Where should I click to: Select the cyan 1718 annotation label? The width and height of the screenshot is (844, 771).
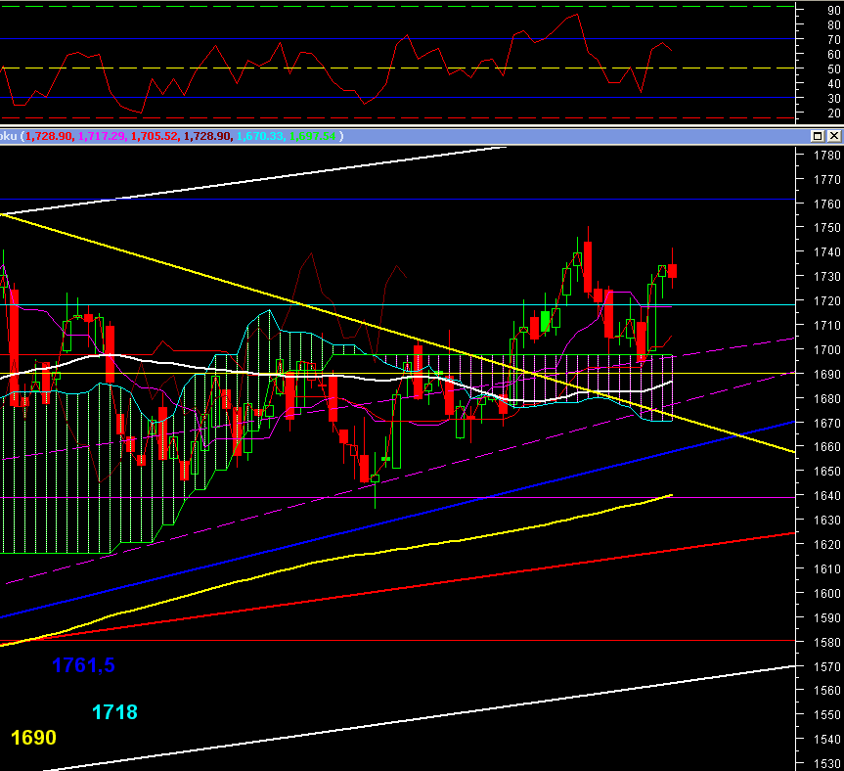coord(114,712)
